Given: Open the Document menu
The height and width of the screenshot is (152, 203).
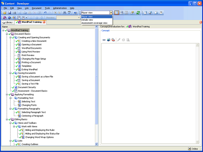Looking at the screenshot, I should (37, 8).
